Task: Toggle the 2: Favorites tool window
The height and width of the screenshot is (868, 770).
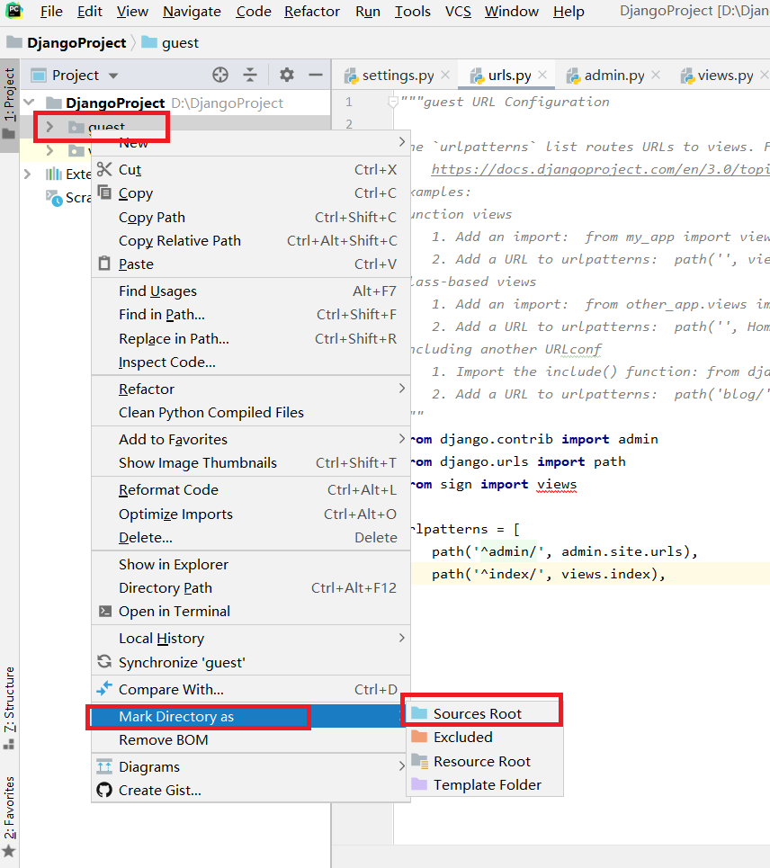Action: (9, 817)
